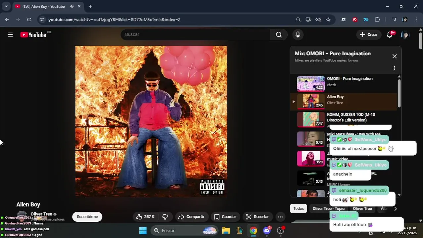Click the crossed-eye tracking protection icon

(318, 20)
